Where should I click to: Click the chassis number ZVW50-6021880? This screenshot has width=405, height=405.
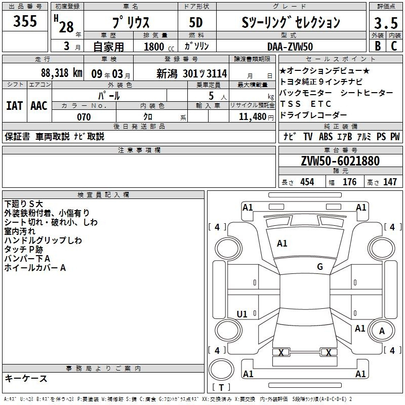coord(340,161)
